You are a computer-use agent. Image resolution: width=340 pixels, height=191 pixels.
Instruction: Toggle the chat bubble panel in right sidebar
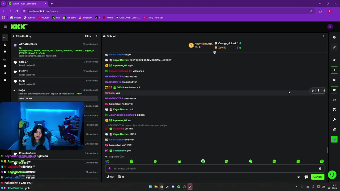[x=334, y=90]
